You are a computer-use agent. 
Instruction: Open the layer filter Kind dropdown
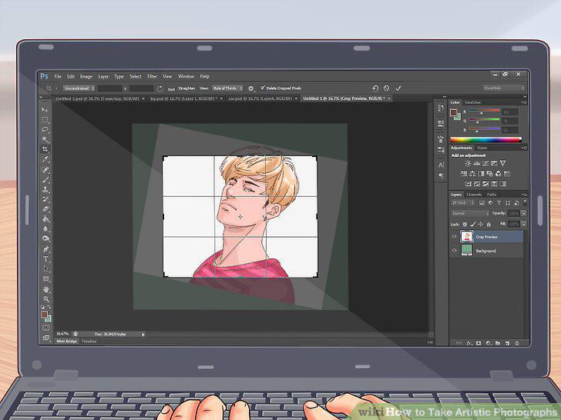tap(463, 203)
